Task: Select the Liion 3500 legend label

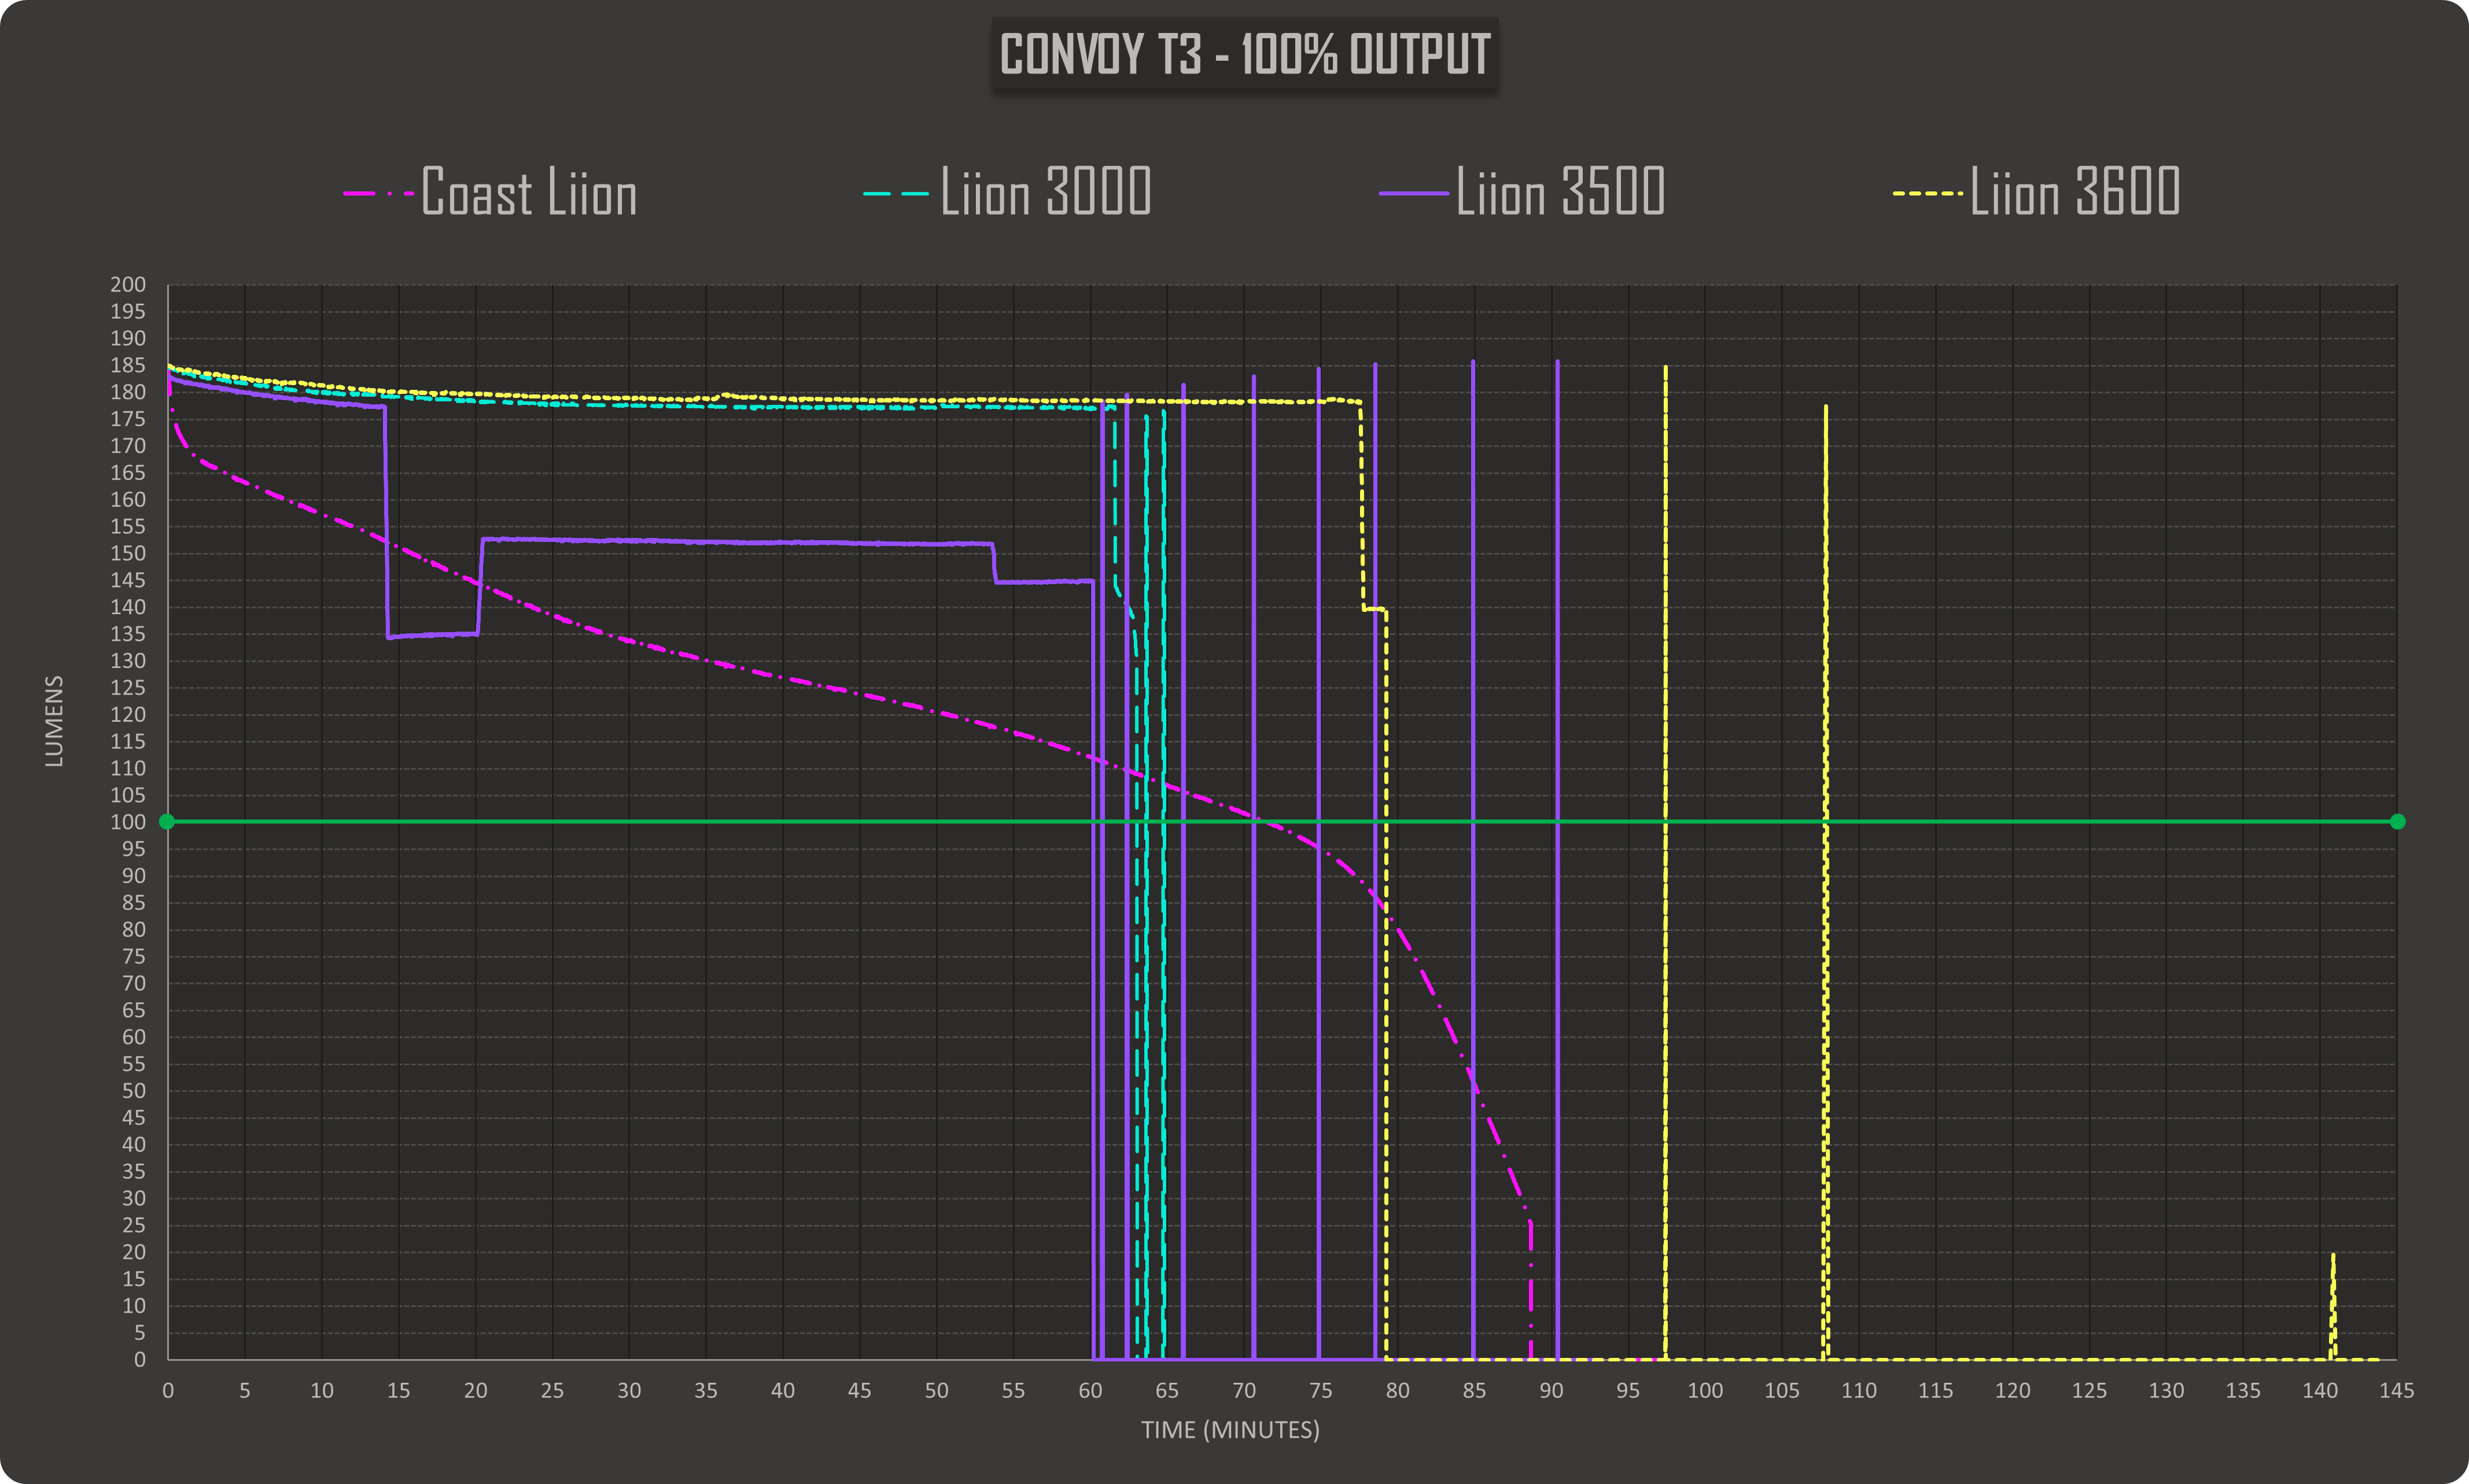Action: click(x=1560, y=192)
